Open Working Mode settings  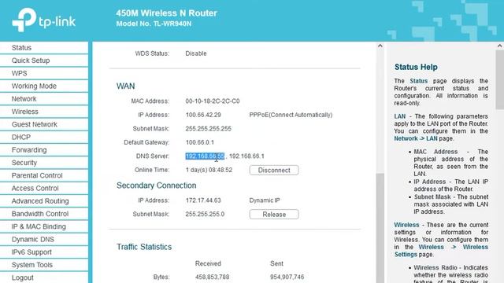(x=44, y=86)
